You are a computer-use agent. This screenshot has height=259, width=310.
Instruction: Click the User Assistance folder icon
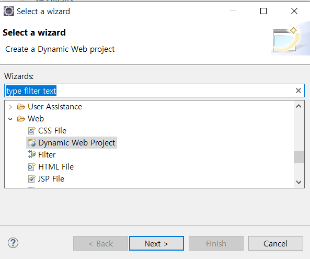21,107
